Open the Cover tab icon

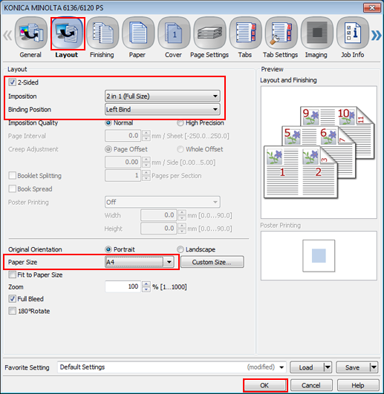174,33
